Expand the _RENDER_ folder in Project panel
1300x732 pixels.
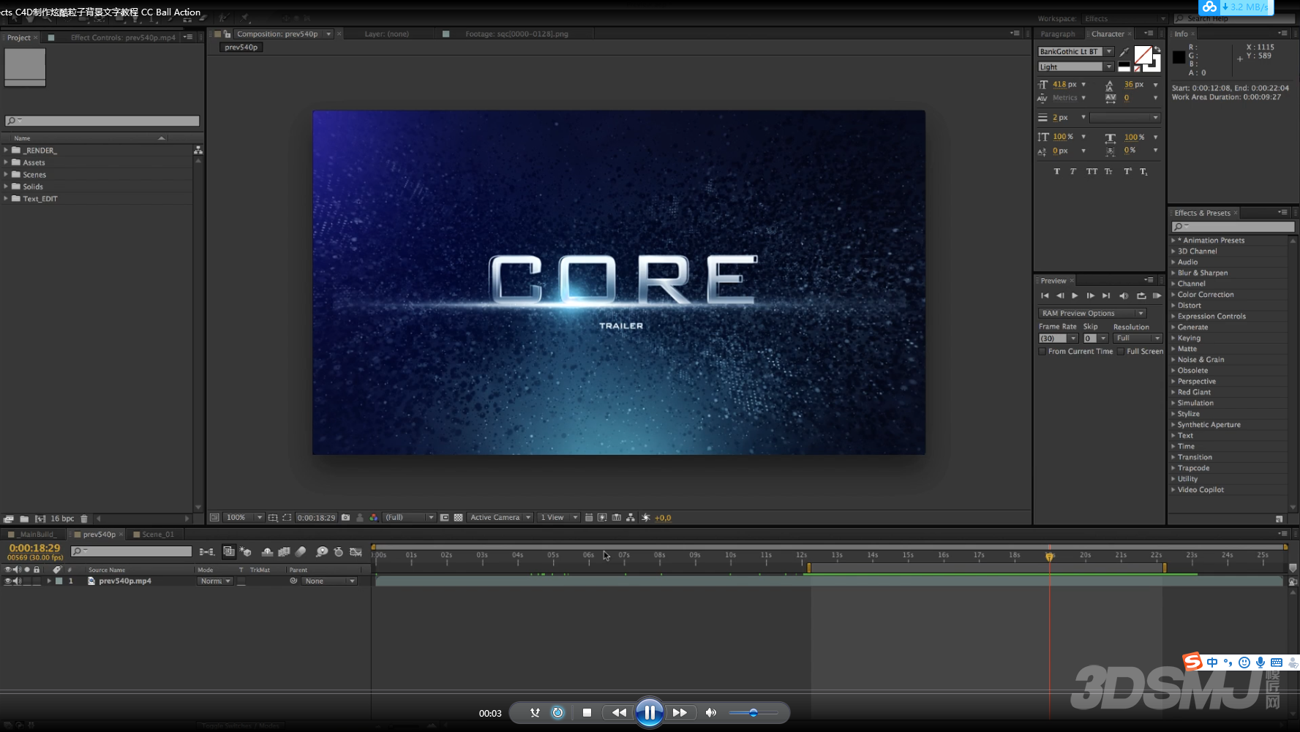[6, 150]
